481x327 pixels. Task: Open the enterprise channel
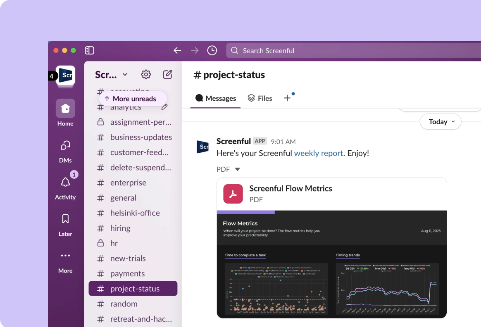point(133,182)
